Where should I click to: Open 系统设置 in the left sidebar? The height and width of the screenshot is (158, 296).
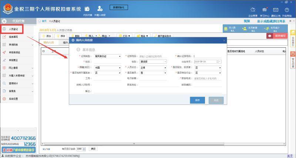pos(13,99)
